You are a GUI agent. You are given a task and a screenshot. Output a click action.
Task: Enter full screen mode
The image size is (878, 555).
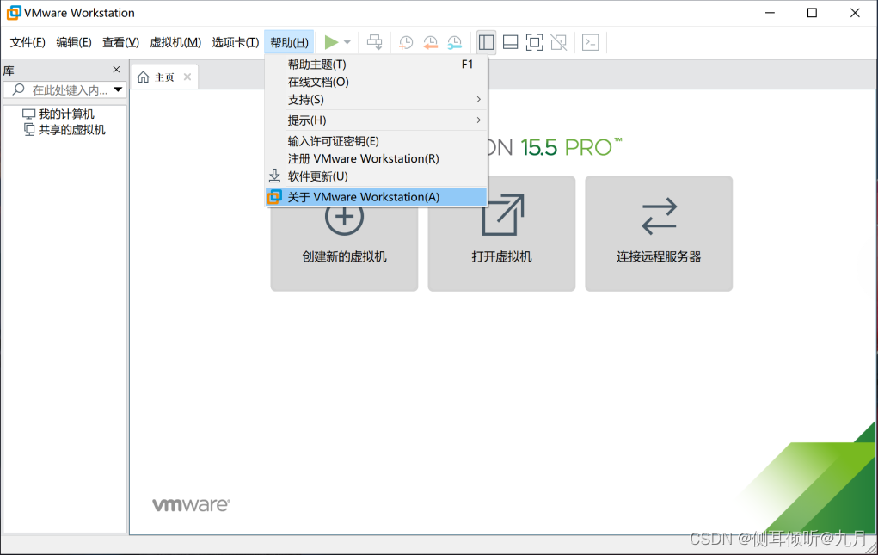point(534,41)
